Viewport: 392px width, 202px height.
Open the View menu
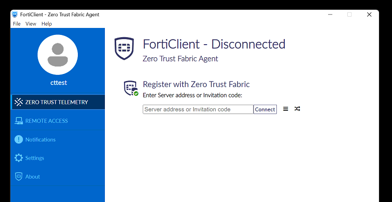(31, 24)
